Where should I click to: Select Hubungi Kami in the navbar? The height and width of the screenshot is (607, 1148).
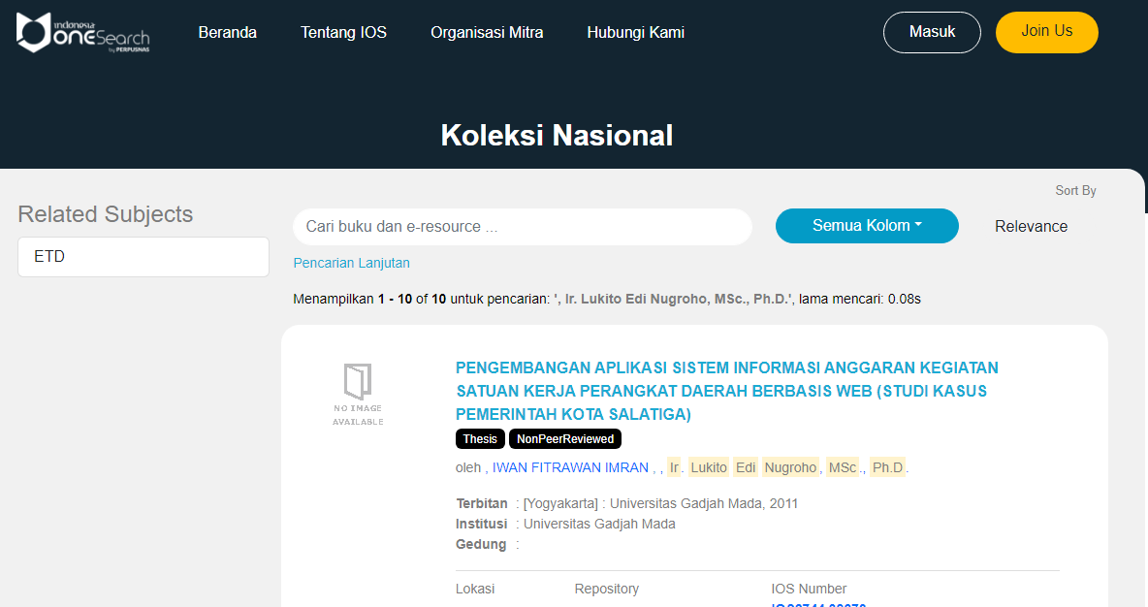click(635, 33)
